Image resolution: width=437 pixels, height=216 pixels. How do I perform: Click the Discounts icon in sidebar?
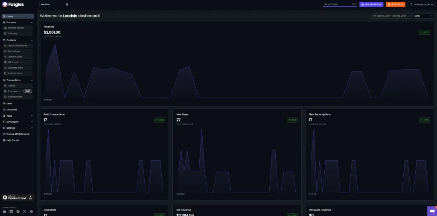(4, 109)
